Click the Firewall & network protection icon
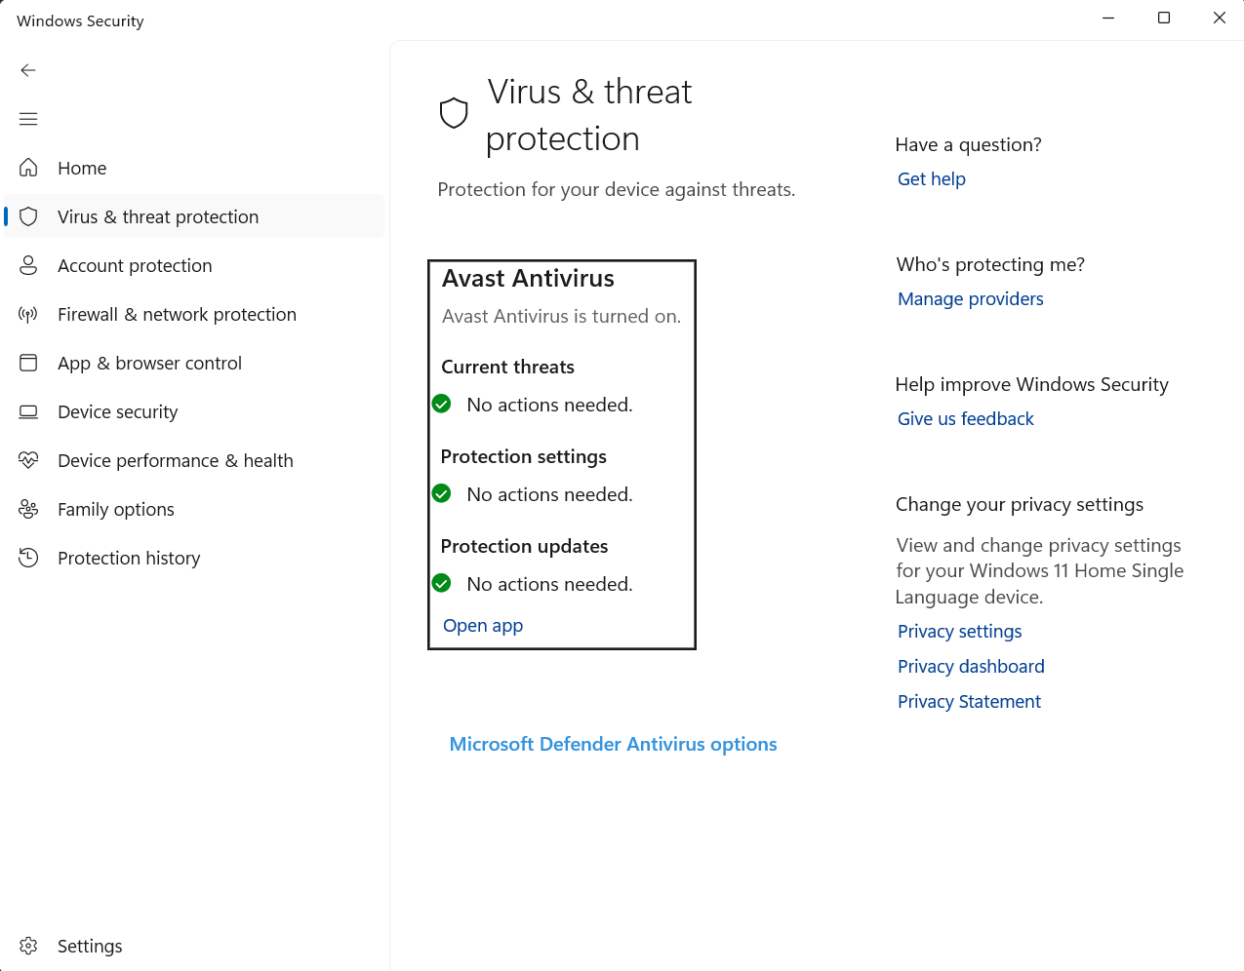 click(28, 314)
